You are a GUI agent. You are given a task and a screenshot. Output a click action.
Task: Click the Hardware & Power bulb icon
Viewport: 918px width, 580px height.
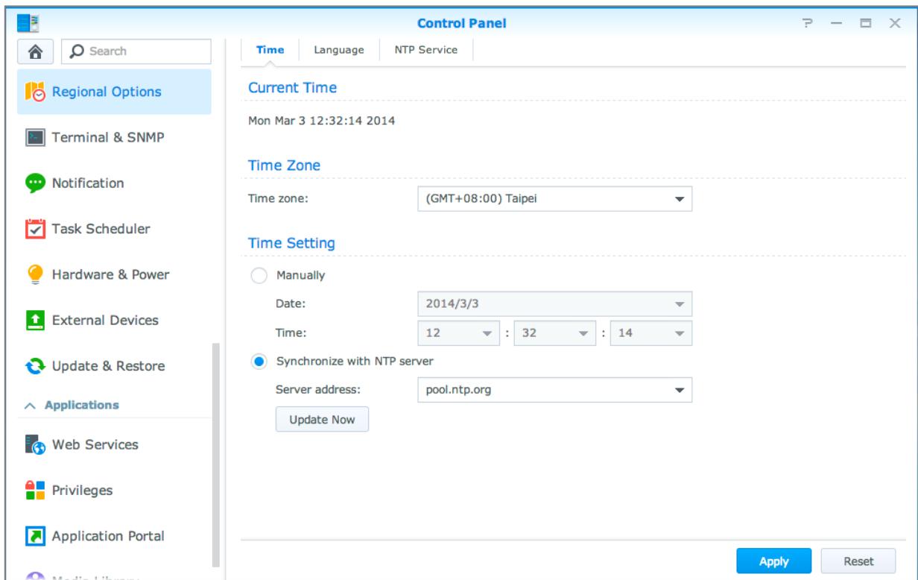(x=36, y=275)
